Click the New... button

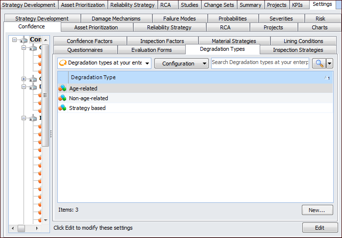pos(318,210)
